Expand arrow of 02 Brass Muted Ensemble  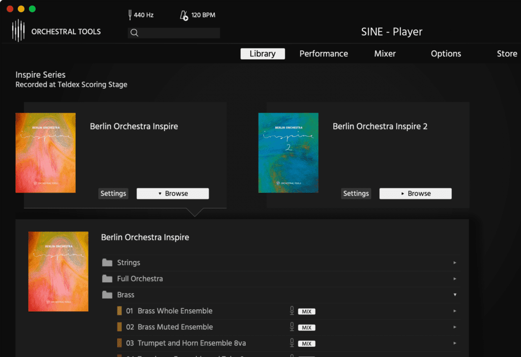click(x=455, y=327)
